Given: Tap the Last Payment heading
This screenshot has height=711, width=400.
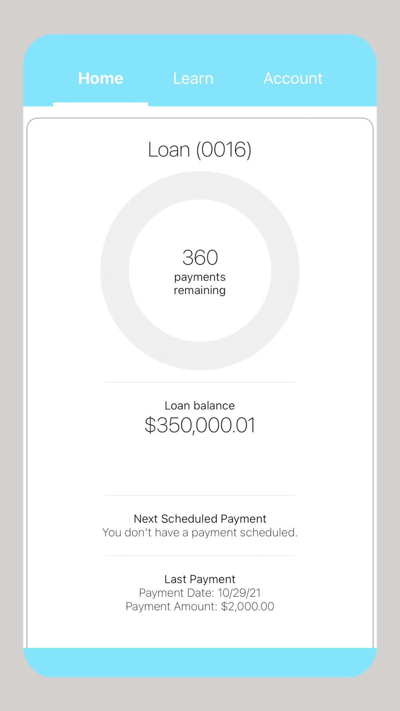Looking at the screenshot, I should click(200, 579).
